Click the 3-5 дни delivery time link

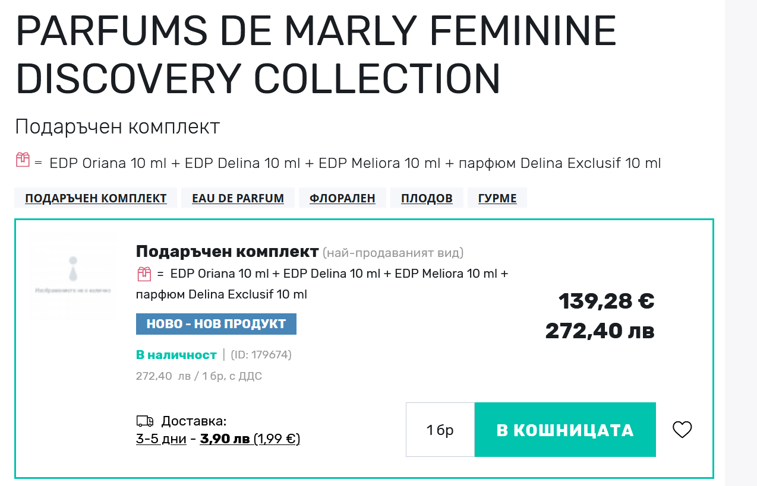(161, 439)
